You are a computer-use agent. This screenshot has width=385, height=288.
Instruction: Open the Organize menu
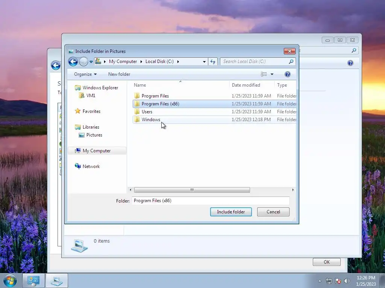85,74
